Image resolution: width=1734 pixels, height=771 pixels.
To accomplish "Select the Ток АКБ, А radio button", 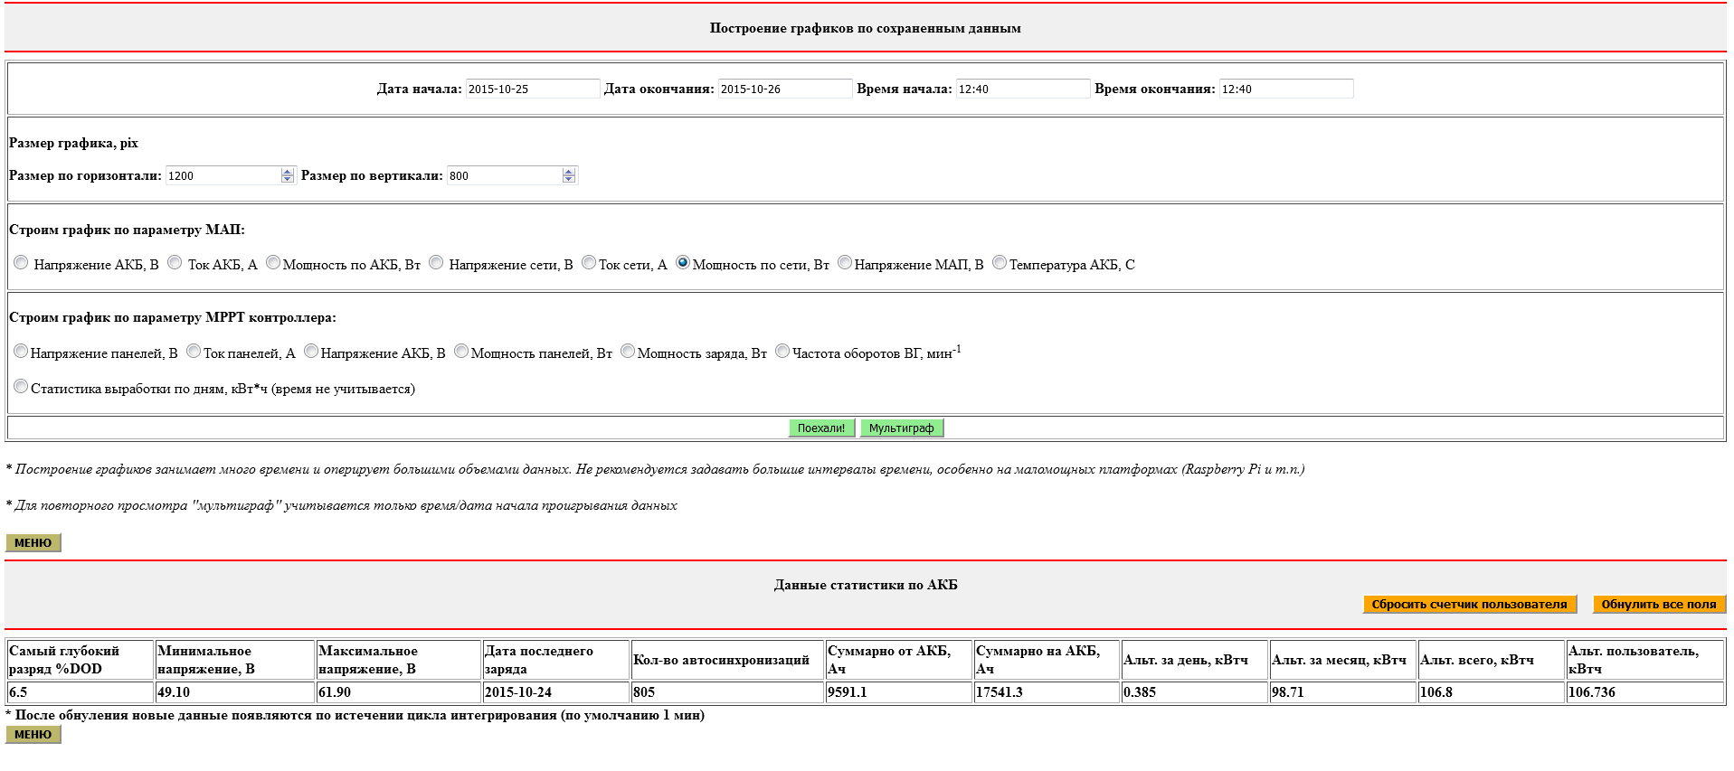I will 175,263.
